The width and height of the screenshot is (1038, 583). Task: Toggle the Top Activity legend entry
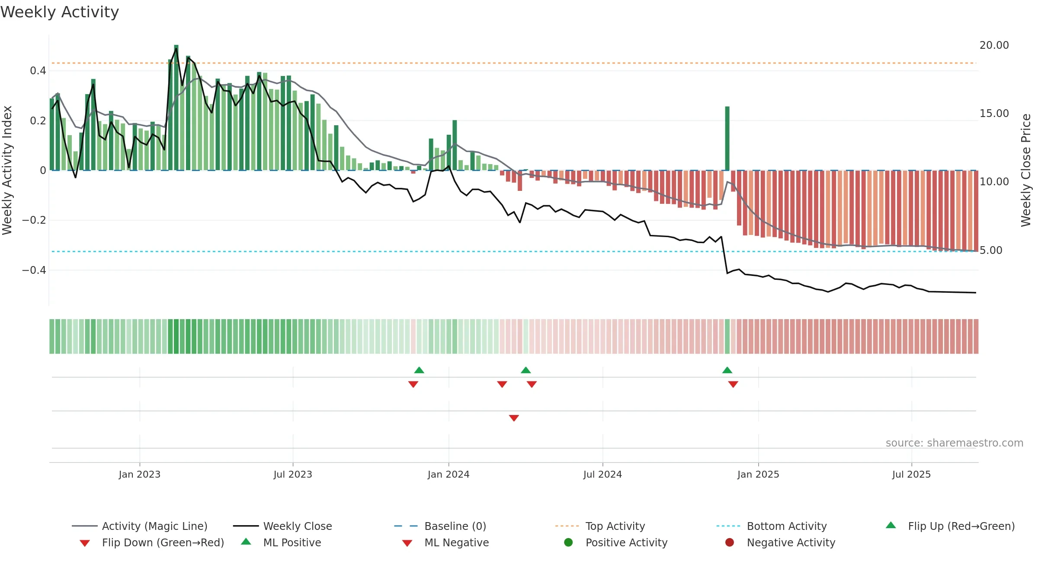[600, 526]
